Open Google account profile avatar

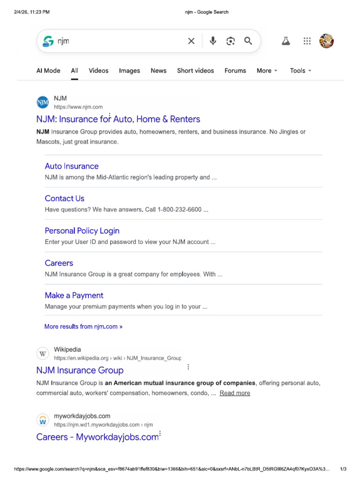pyautogui.click(x=327, y=41)
